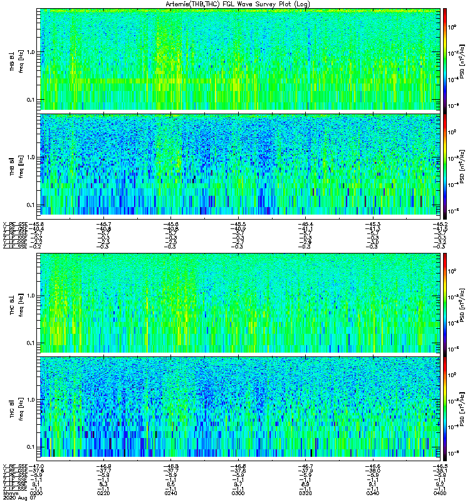The height and width of the screenshot is (502, 470).
Task: Click the 0240 time label
Action: (x=170, y=493)
